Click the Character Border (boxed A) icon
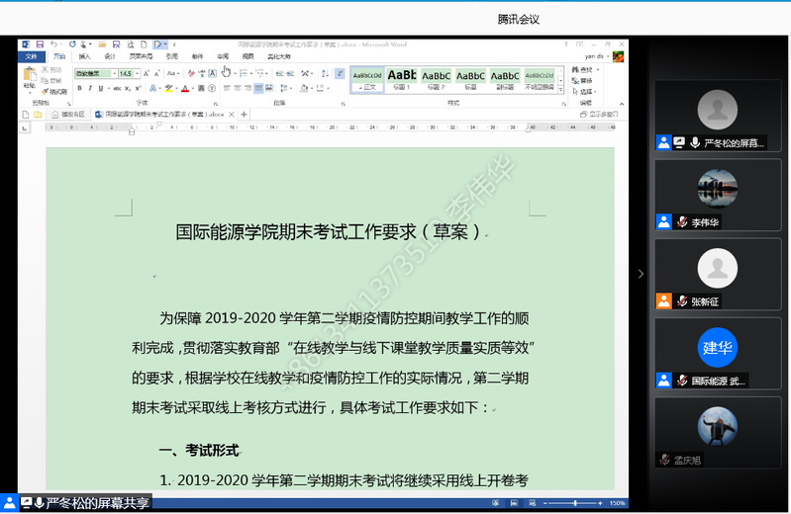791x514 pixels. (213, 73)
